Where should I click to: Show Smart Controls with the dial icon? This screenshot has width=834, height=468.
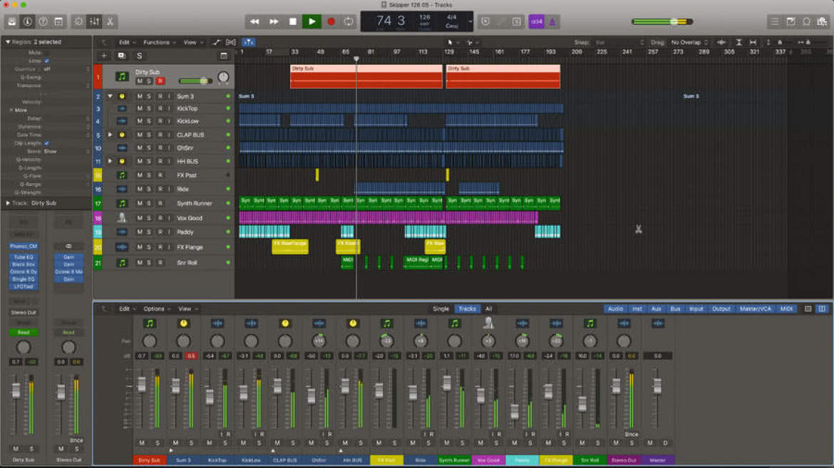(x=78, y=22)
